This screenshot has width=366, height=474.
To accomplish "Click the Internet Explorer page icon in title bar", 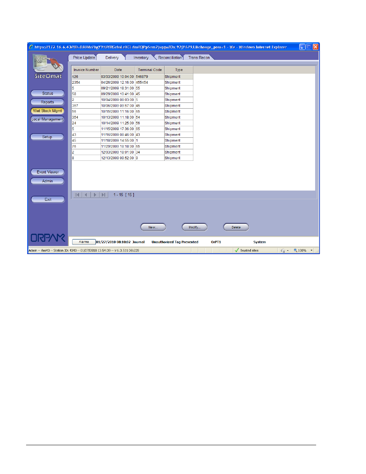I will click(31, 47).
